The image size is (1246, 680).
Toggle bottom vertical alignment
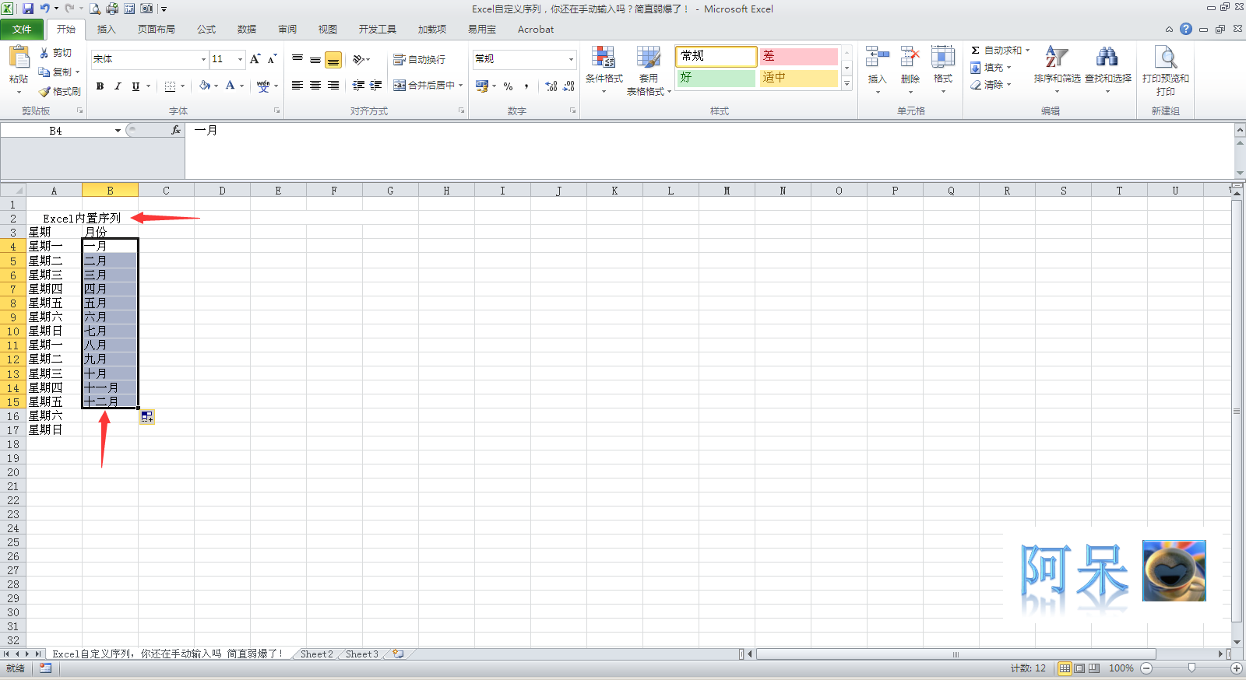click(x=333, y=59)
